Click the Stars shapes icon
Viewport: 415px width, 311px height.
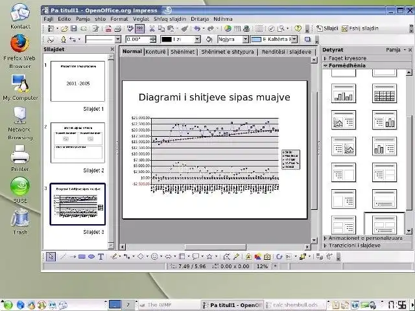point(209,257)
